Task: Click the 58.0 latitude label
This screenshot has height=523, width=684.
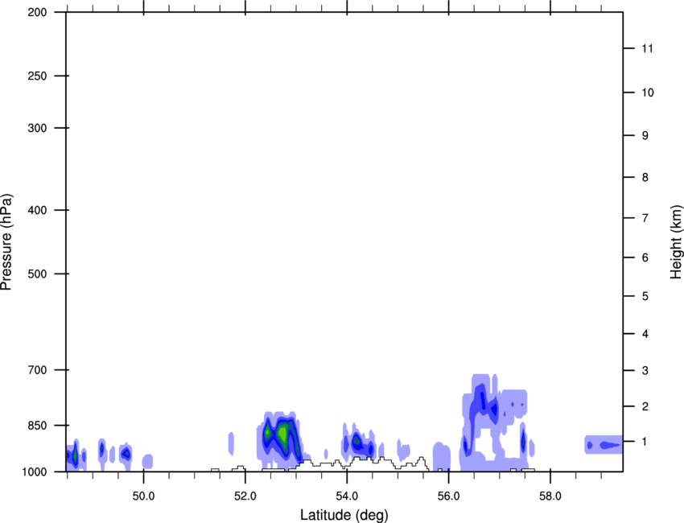Action: click(x=550, y=496)
